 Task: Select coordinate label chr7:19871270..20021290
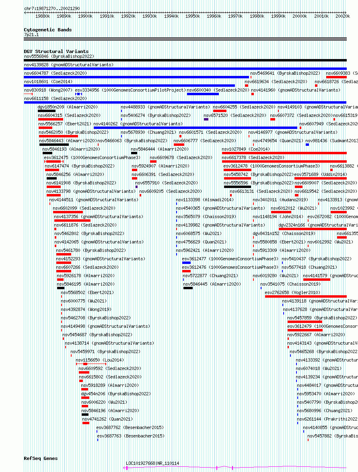(x=52, y=8)
